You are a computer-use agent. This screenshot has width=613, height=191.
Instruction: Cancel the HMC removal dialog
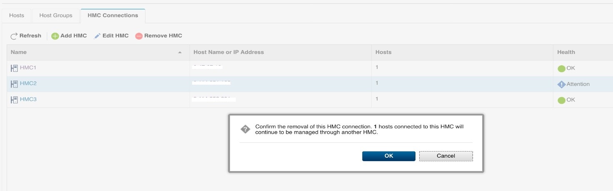pyautogui.click(x=446, y=156)
